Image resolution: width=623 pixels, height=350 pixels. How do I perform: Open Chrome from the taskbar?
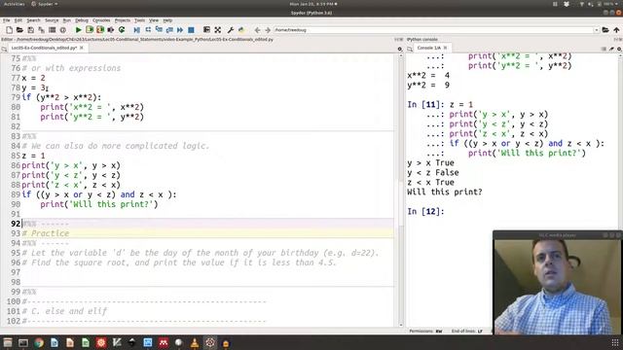[39, 343]
